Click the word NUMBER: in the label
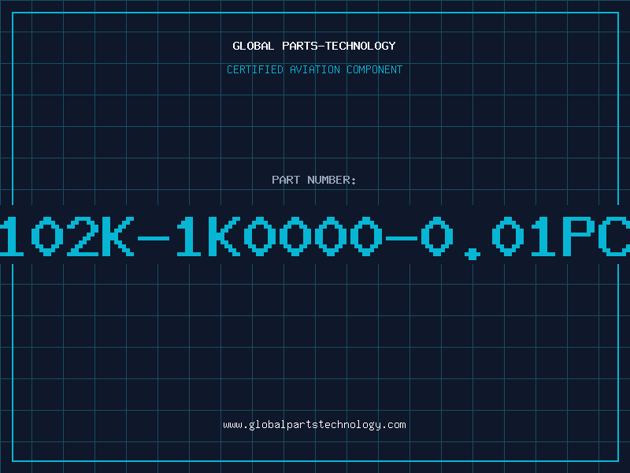 click(332, 180)
